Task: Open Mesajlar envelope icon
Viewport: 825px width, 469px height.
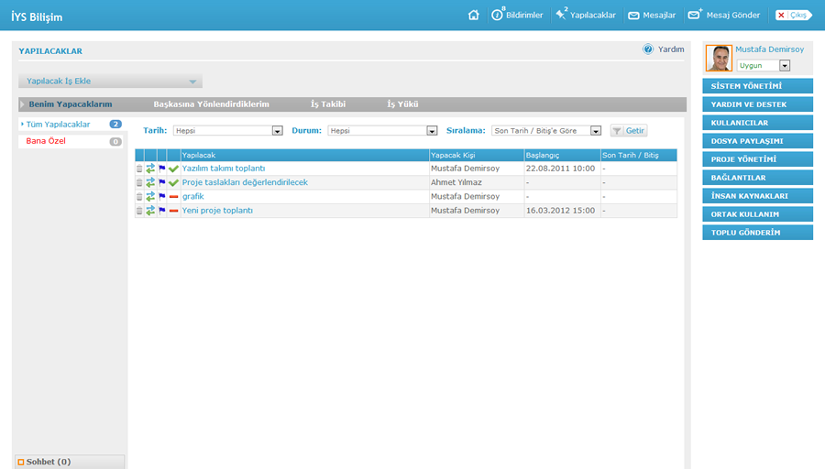Action: tap(633, 16)
